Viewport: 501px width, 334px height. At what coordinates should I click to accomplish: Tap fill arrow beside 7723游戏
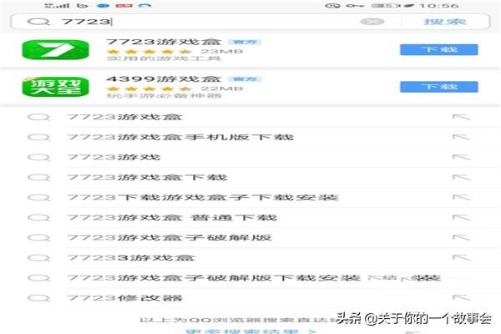(x=460, y=158)
